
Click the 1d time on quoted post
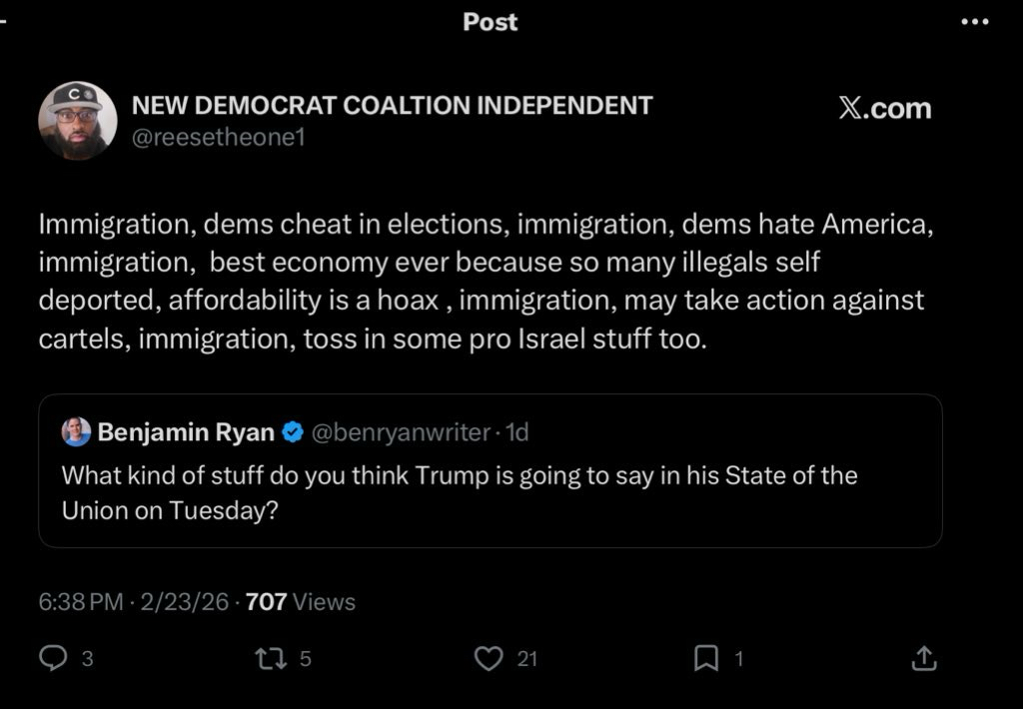tap(517, 432)
